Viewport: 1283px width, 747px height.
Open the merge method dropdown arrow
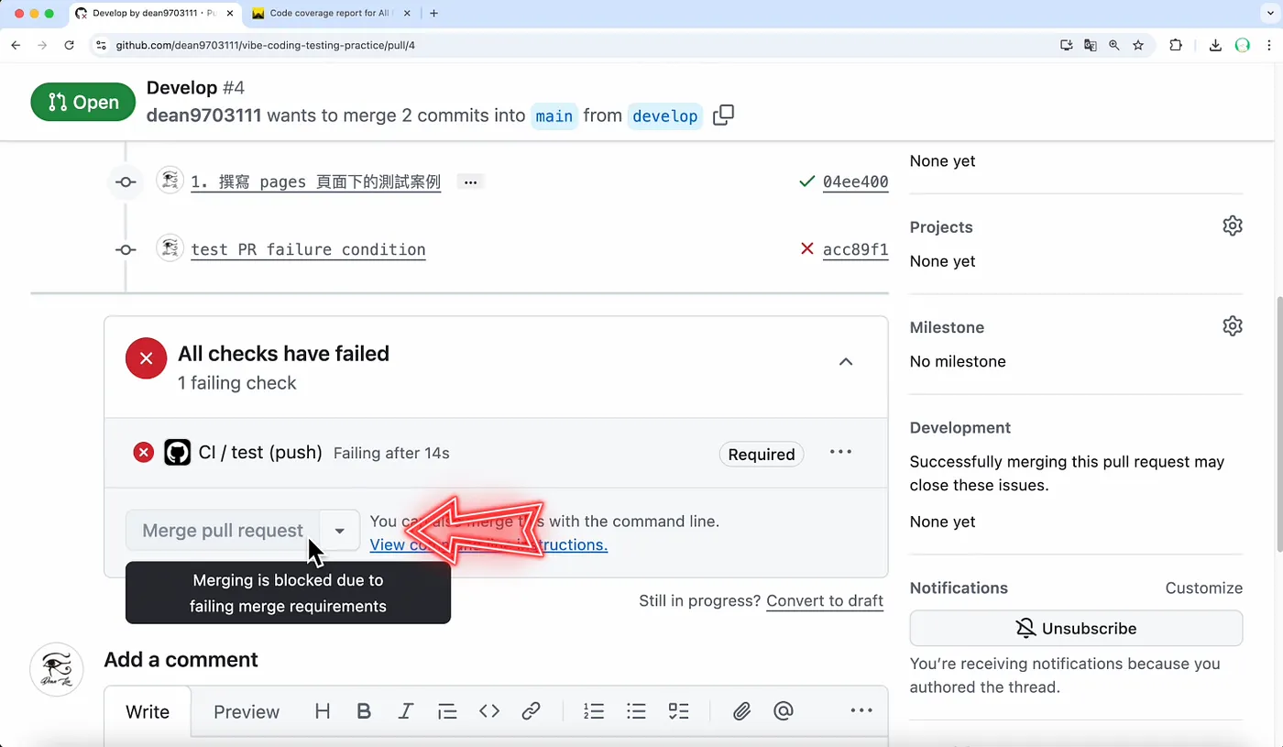tap(340, 531)
